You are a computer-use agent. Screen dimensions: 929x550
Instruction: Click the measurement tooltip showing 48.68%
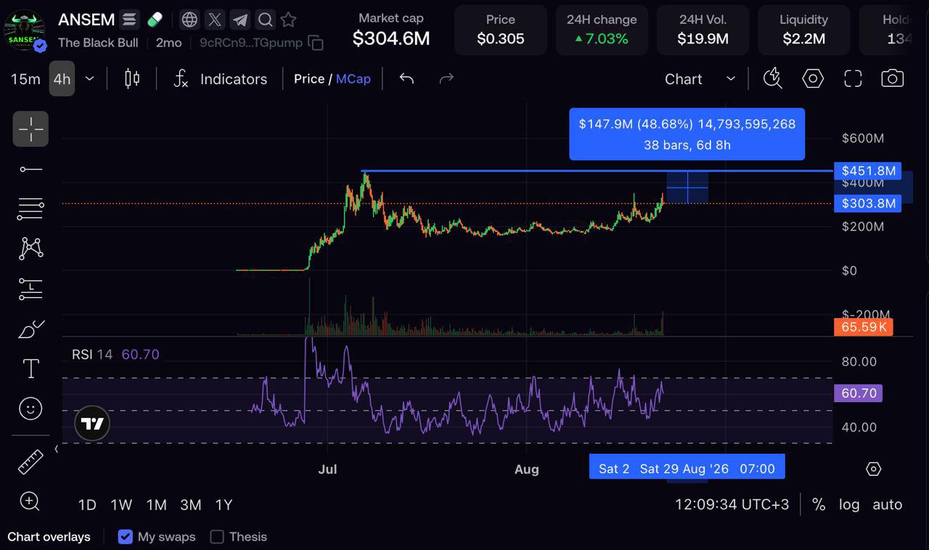click(687, 134)
